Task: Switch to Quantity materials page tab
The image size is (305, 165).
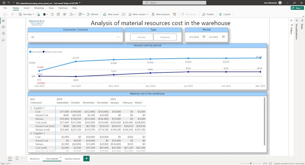Action: 72,159
